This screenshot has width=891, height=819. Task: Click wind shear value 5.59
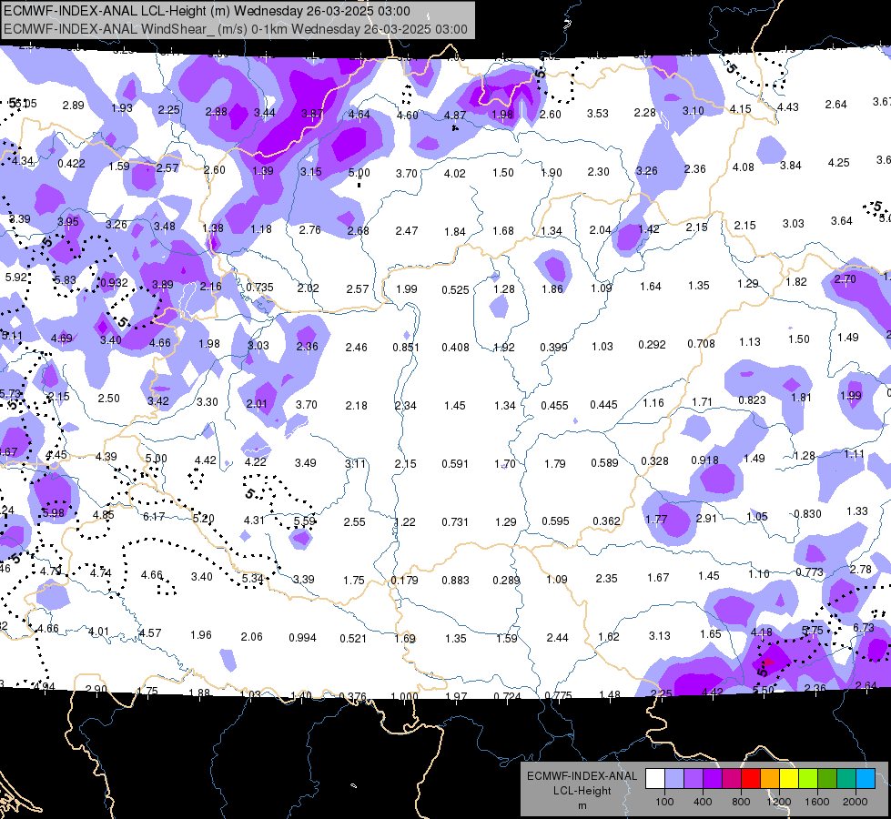(x=304, y=521)
